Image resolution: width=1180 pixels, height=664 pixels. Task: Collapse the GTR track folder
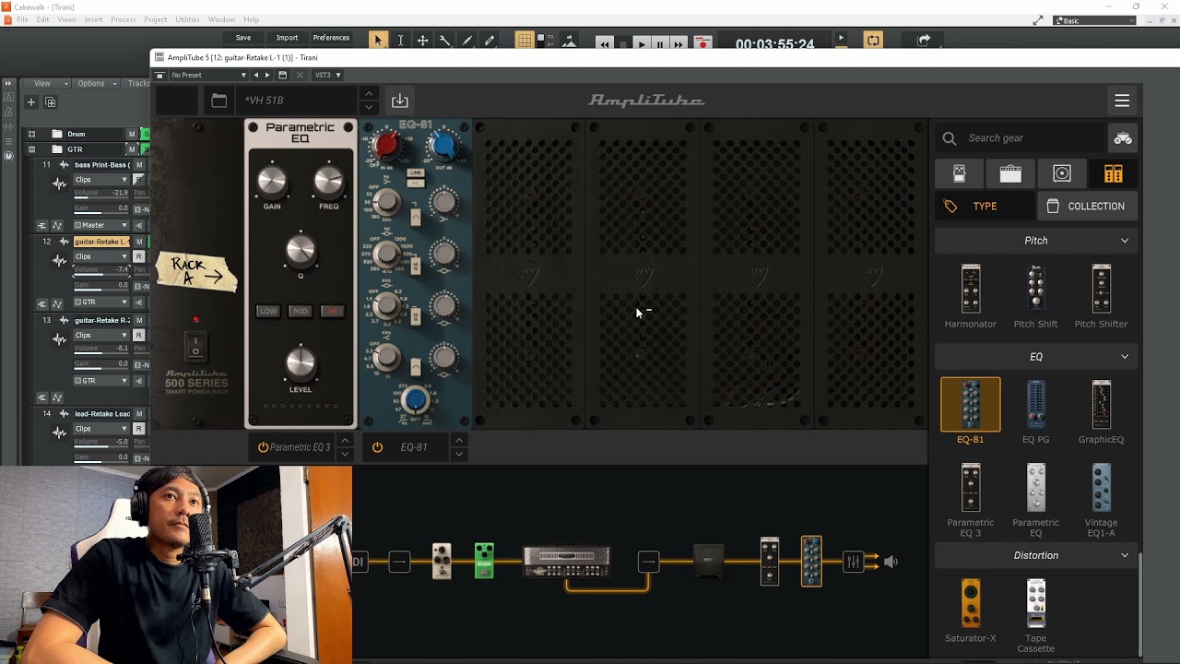pyautogui.click(x=31, y=149)
